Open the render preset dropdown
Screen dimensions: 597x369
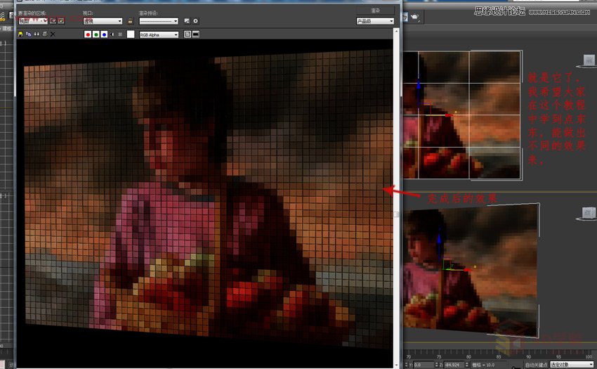(x=159, y=21)
